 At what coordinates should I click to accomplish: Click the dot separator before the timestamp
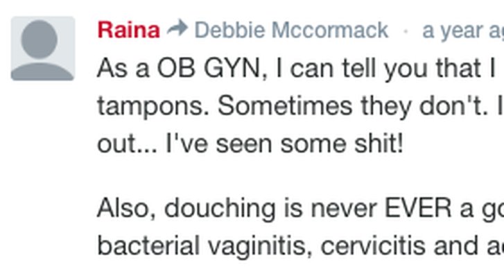click(406, 31)
